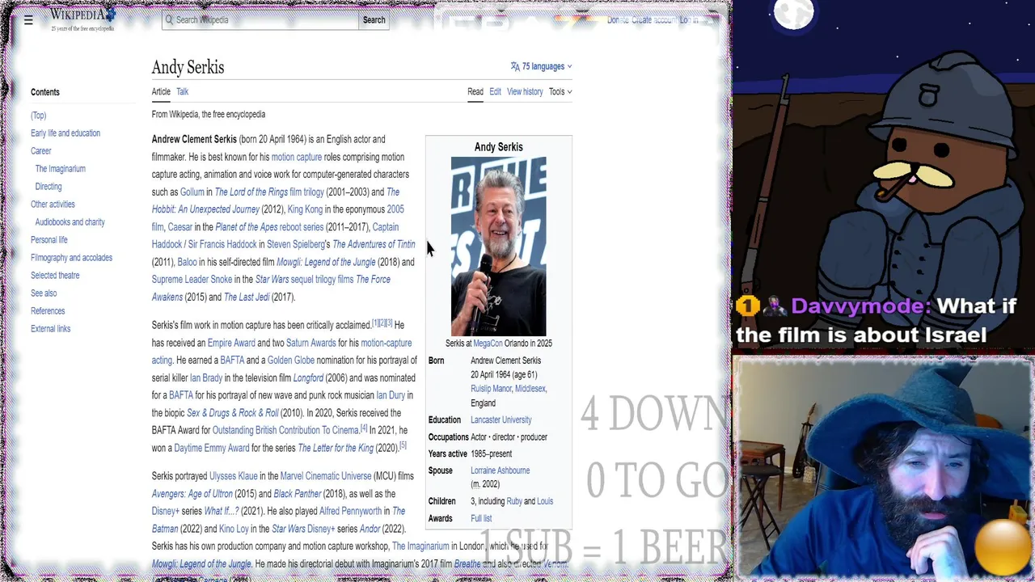Go to Personal life section
Image resolution: width=1035 pixels, height=582 pixels.
coord(49,240)
